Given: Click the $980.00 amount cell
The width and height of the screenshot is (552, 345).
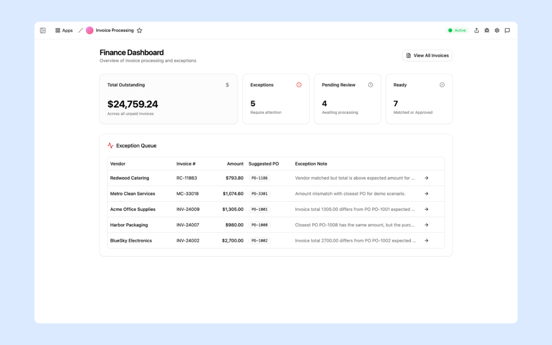Looking at the screenshot, I should coord(234,225).
